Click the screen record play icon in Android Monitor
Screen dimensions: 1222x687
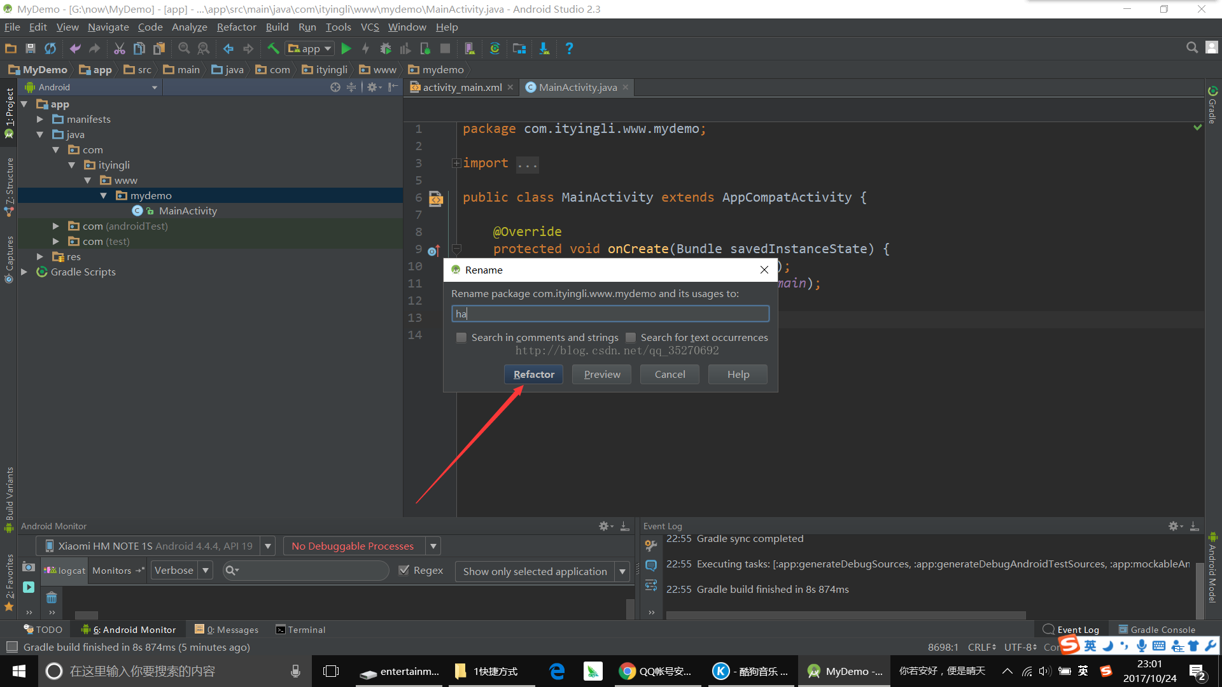[x=29, y=587]
